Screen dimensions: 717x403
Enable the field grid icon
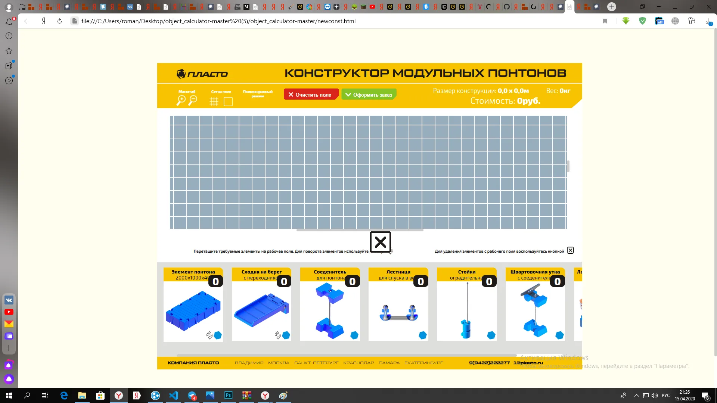point(214,101)
